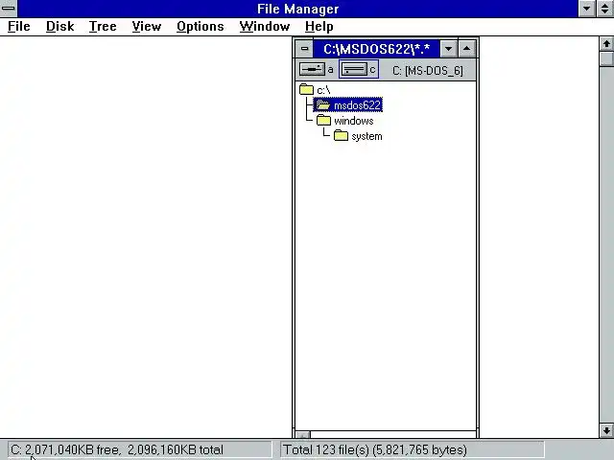The height and width of the screenshot is (460, 614).
Task: Click workspace scrollbar up arrow
Action: point(606,44)
